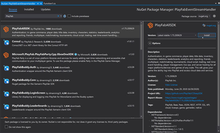Viewport: 220px width, 133px height.
Task: Click the Install button
Action: tap(207, 35)
